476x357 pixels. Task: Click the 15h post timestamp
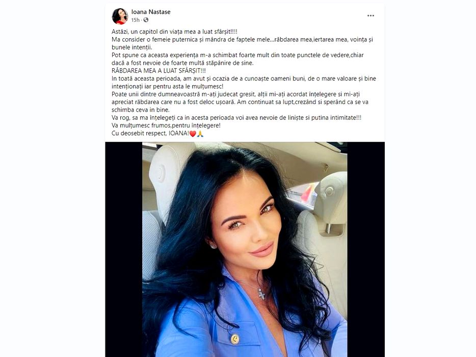135,20
